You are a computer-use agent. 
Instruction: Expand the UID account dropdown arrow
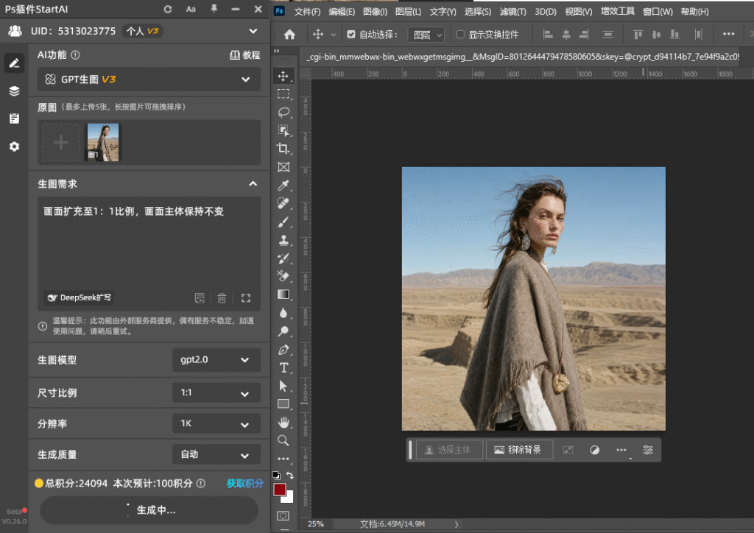[253, 31]
